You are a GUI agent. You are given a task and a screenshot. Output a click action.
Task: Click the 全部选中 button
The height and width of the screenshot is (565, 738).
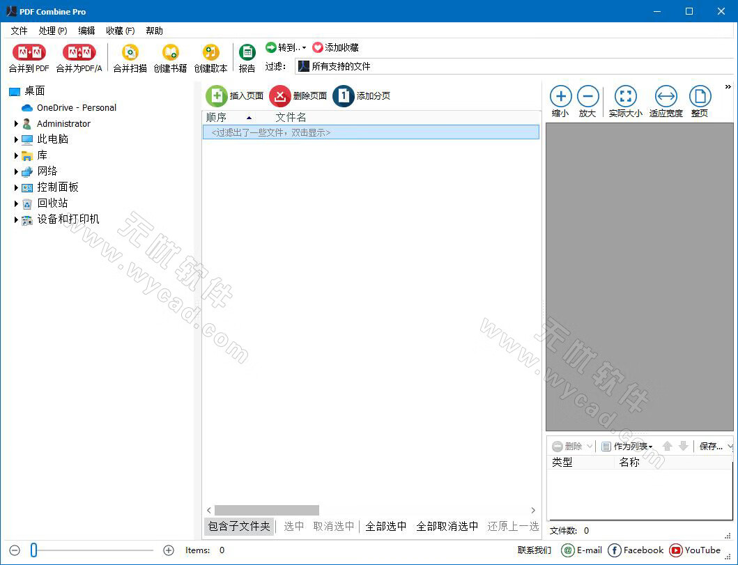(x=385, y=527)
